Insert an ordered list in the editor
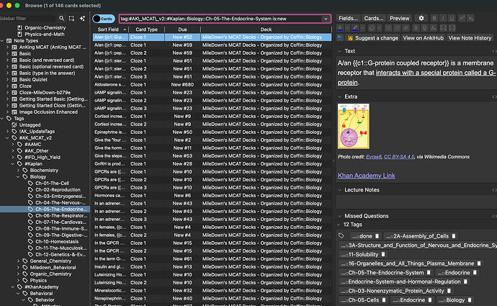 pos(397,28)
